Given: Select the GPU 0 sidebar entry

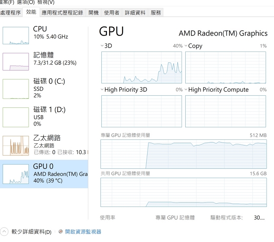Looking at the screenshot, I should [x=44, y=174].
